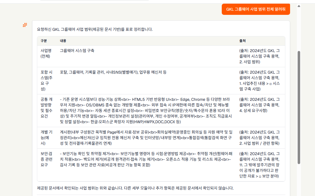Click the cell starting '기존 운영 시스템보다 성능'
The image size is (315, 196).
(x=146, y=110)
